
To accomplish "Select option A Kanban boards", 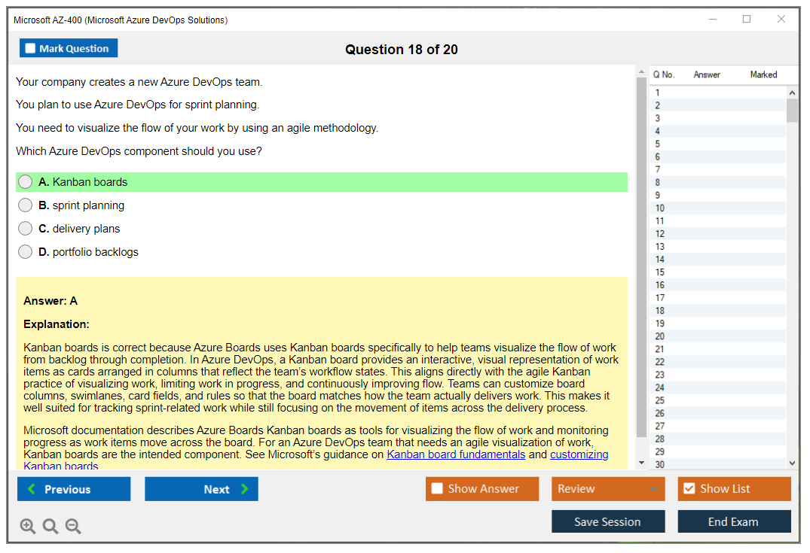I will [26, 181].
